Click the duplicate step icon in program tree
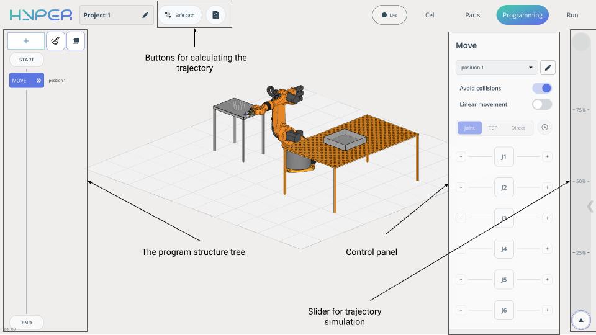596x335 pixels. 75,41
